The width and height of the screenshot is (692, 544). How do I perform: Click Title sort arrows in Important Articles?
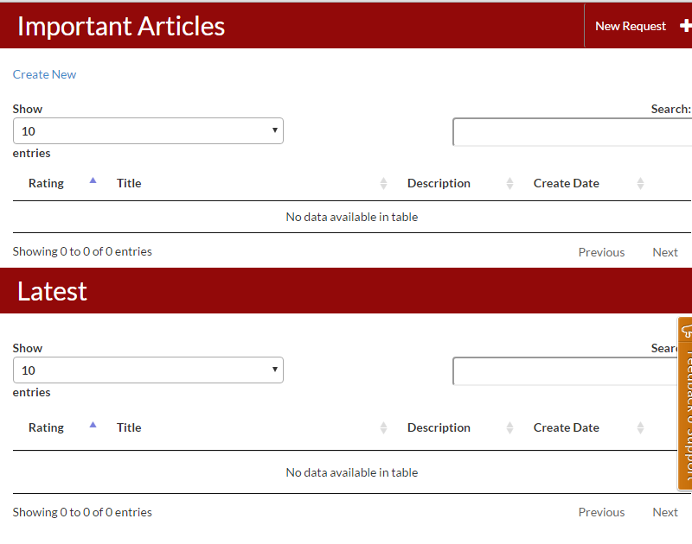tap(383, 183)
